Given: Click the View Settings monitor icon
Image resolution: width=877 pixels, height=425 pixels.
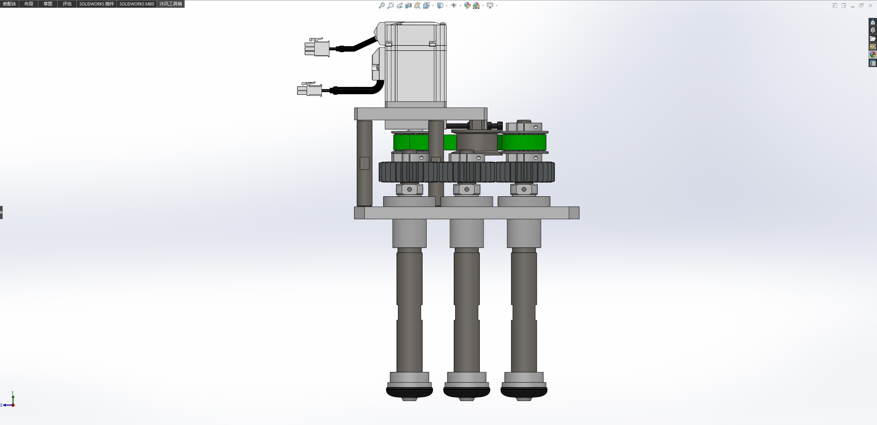Looking at the screenshot, I should (490, 5).
